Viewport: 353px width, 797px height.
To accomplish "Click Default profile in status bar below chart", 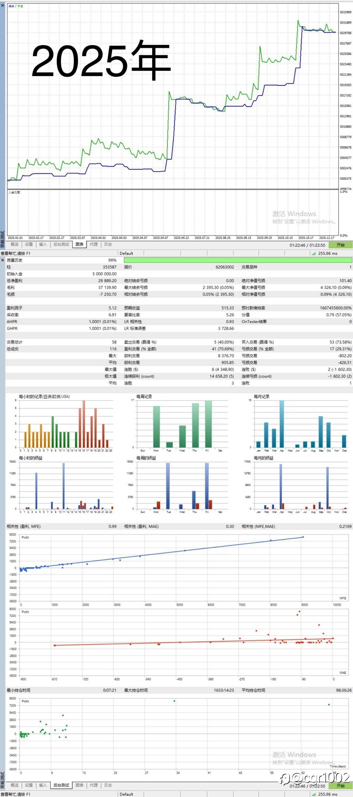I will [126, 253].
